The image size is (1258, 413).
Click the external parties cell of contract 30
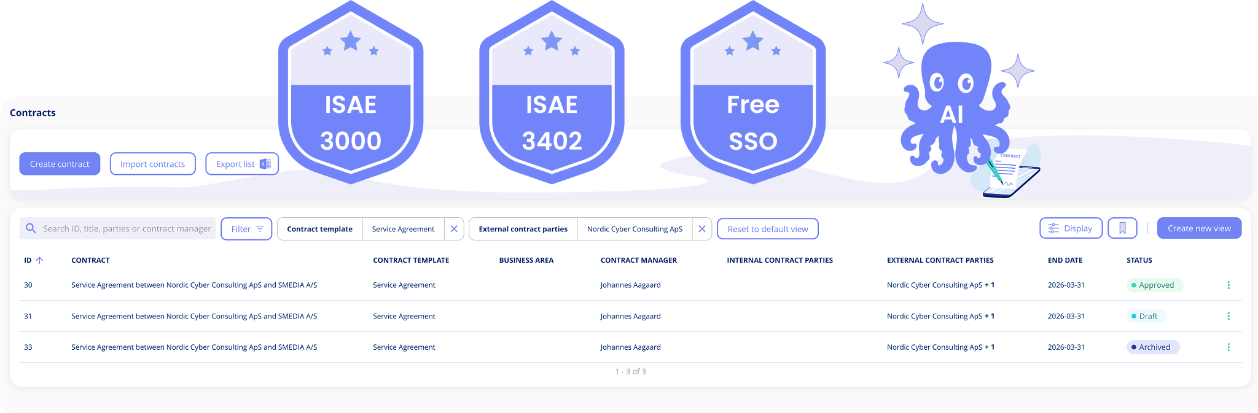pyautogui.click(x=940, y=285)
